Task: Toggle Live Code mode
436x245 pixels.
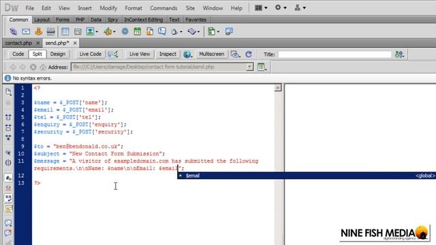Action: [x=91, y=54]
